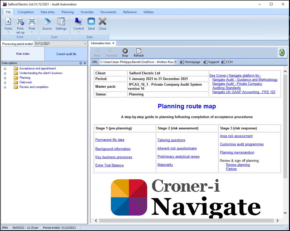Expand the Planning folder node
The height and width of the screenshot is (231, 290).
(x=5, y=78)
